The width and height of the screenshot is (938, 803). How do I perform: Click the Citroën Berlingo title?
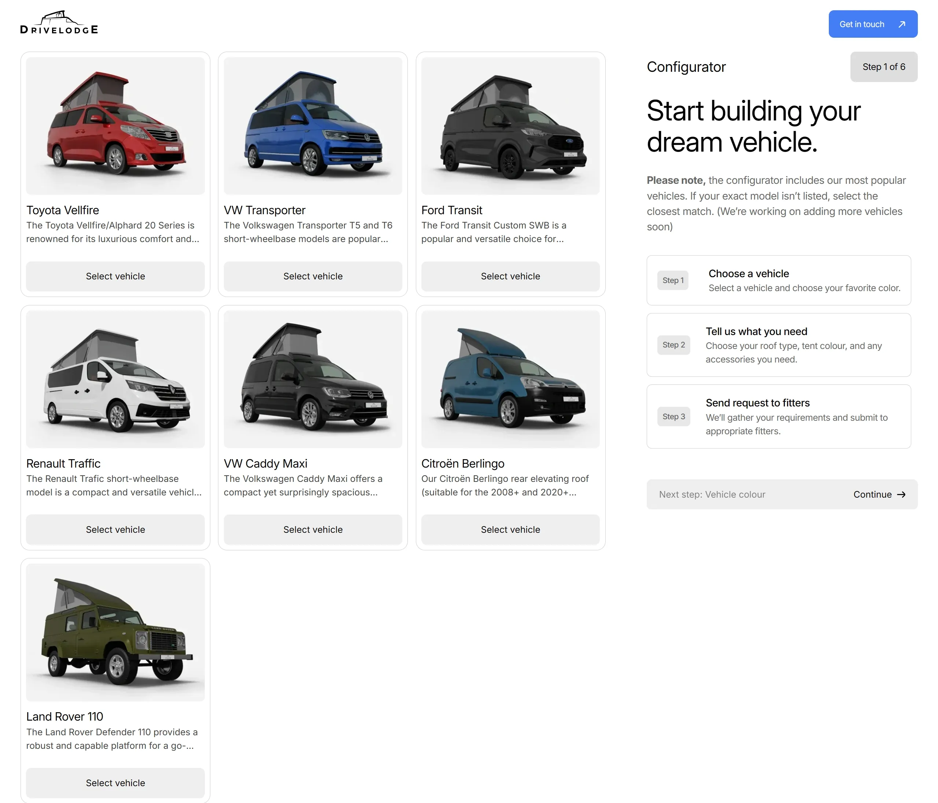click(x=463, y=463)
